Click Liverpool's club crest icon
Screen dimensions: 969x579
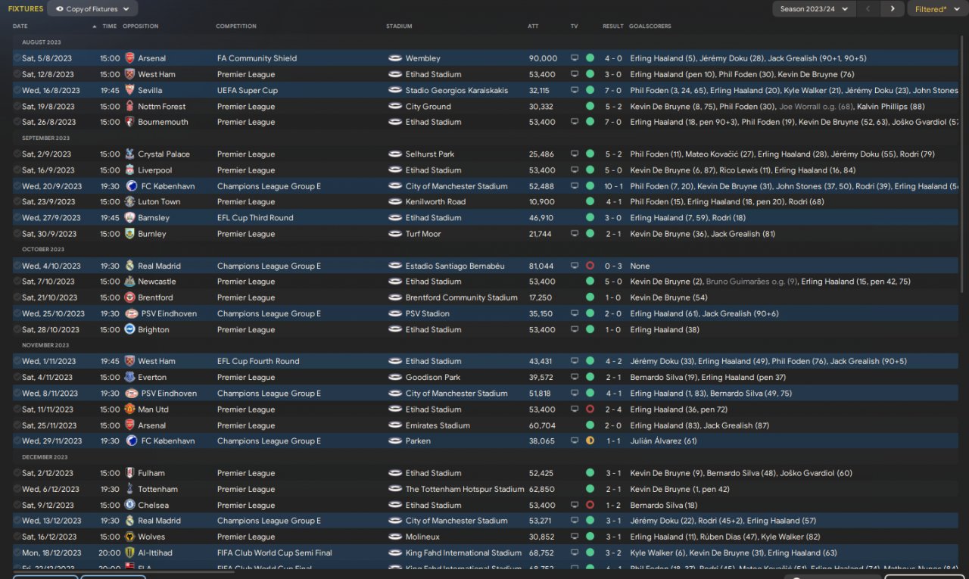click(x=129, y=170)
